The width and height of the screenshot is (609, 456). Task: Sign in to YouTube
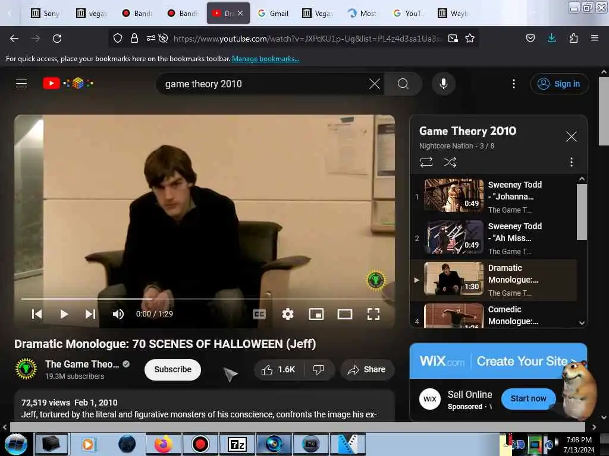(x=560, y=84)
